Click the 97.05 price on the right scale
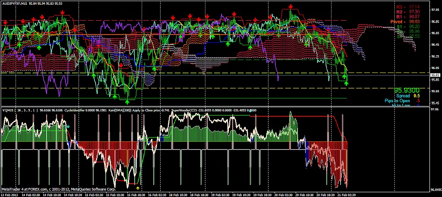 click(435, 9)
